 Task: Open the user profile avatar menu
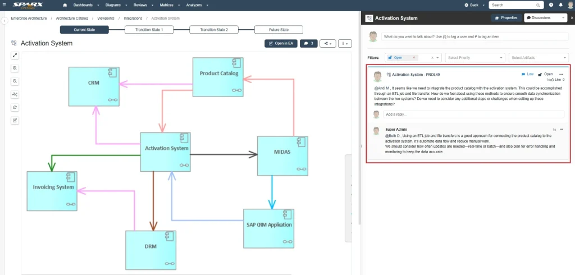click(570, 5)
